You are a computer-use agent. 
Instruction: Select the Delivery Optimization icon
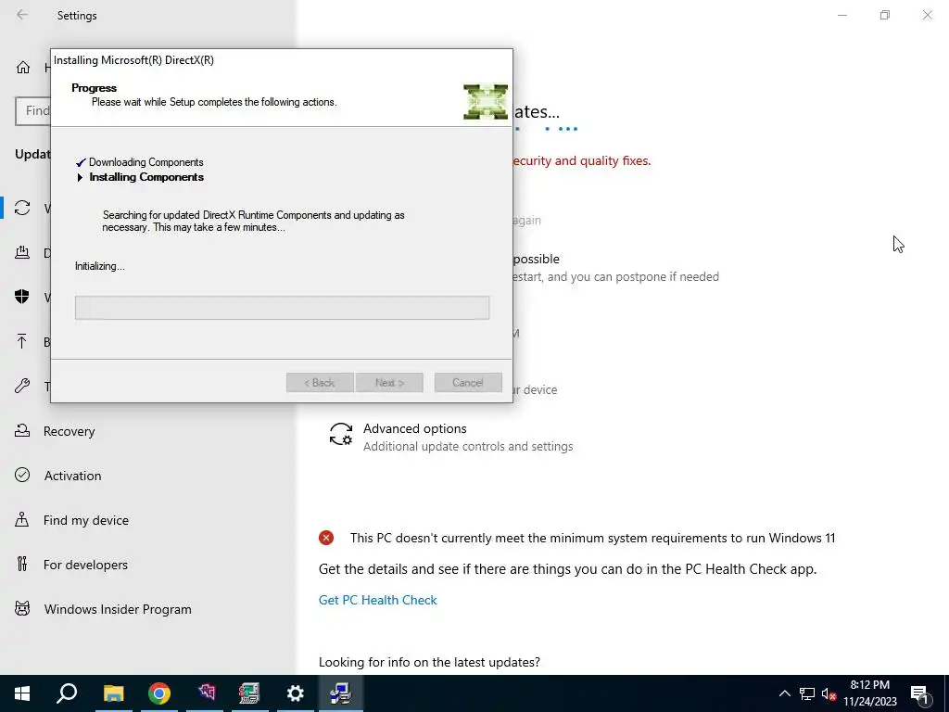[x=22, y=252]
